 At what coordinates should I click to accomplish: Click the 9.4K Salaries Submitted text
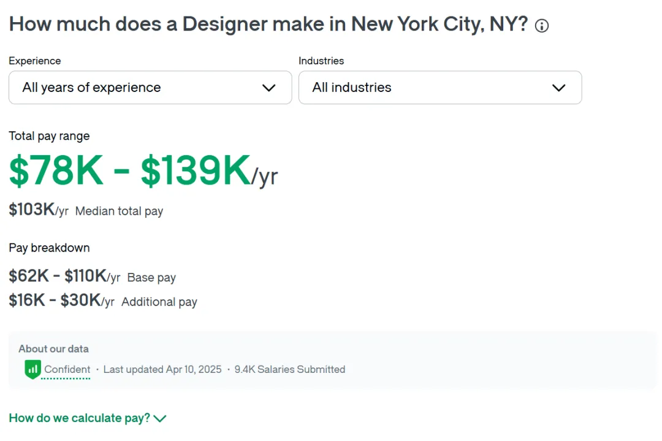pos(290,369)
